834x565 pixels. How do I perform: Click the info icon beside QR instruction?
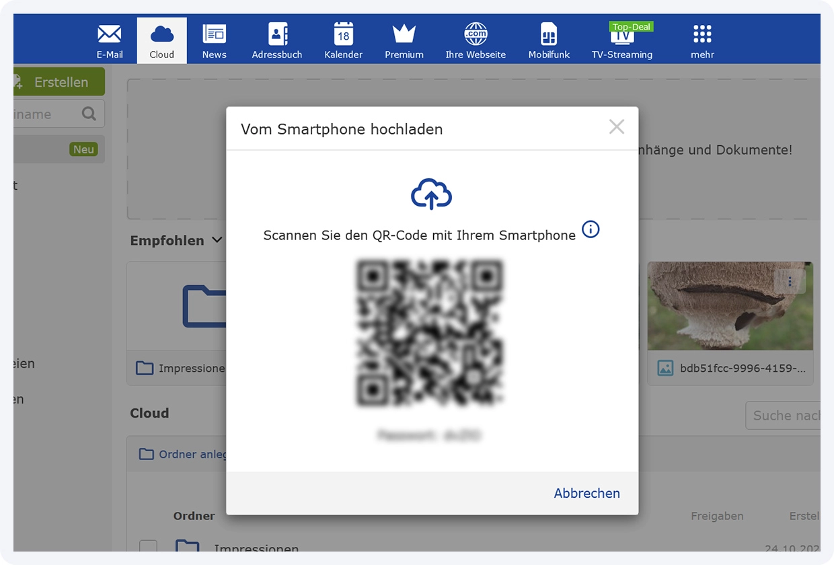tap(591, 229)
